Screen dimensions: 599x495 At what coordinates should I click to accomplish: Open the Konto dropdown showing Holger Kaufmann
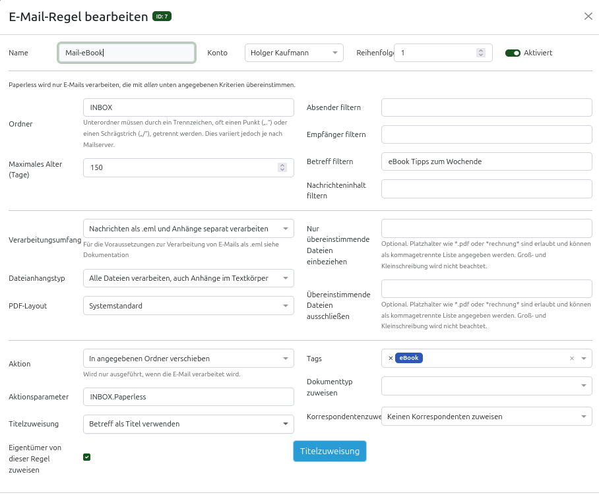pyautogui.click(x=294, y=53)
